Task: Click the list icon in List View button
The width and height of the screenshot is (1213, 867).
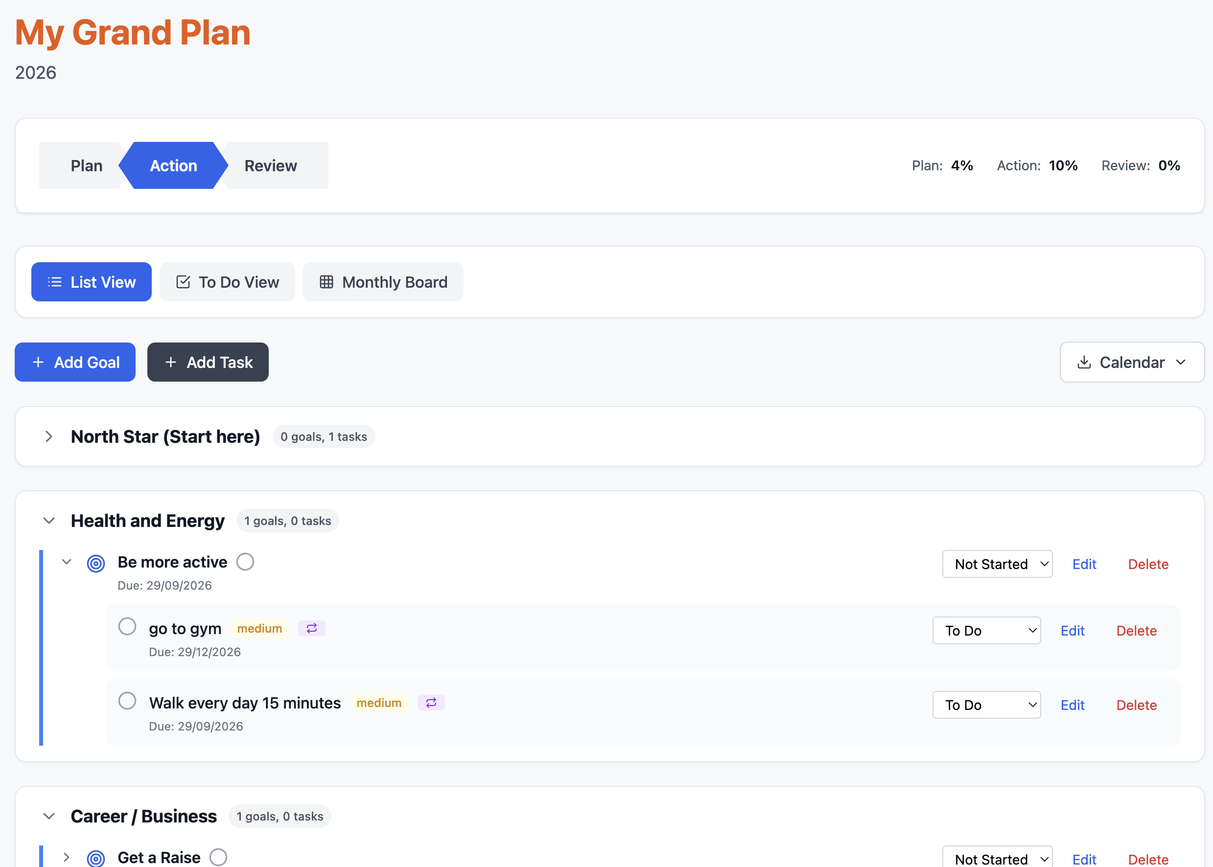Action: (54, 282)
